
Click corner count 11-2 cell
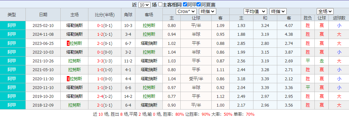pos(128,61)
